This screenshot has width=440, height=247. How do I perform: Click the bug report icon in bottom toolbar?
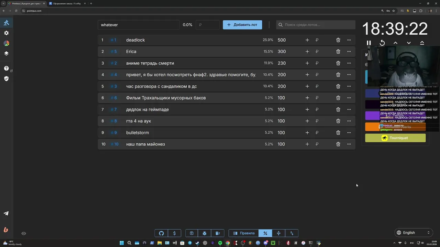[205, 233]
